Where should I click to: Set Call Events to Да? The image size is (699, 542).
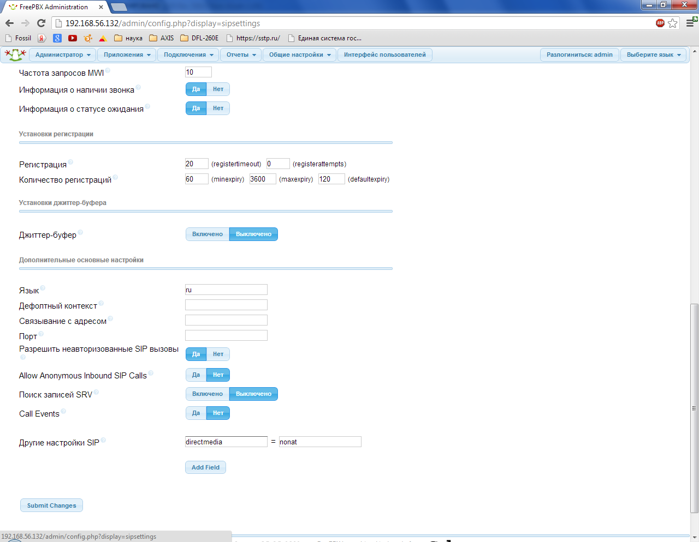[196, 413]
